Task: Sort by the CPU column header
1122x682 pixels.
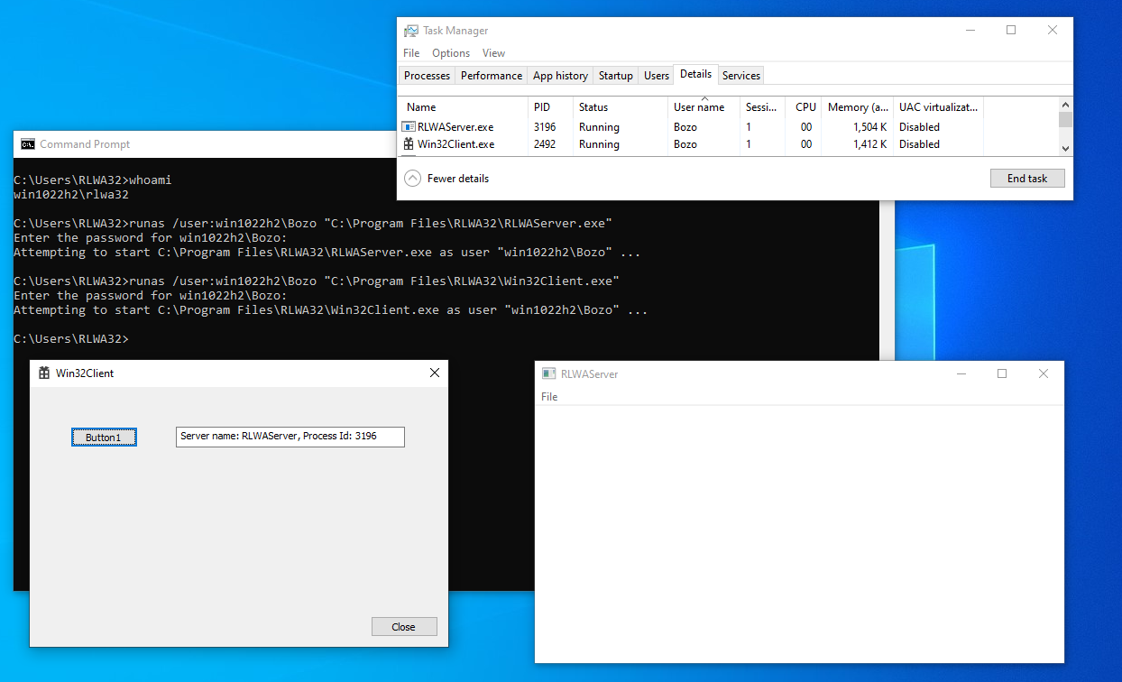Action: [x=804, y=107]
